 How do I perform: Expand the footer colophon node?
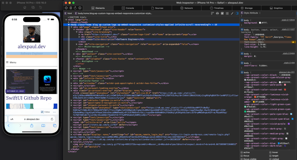coord(74,59)
